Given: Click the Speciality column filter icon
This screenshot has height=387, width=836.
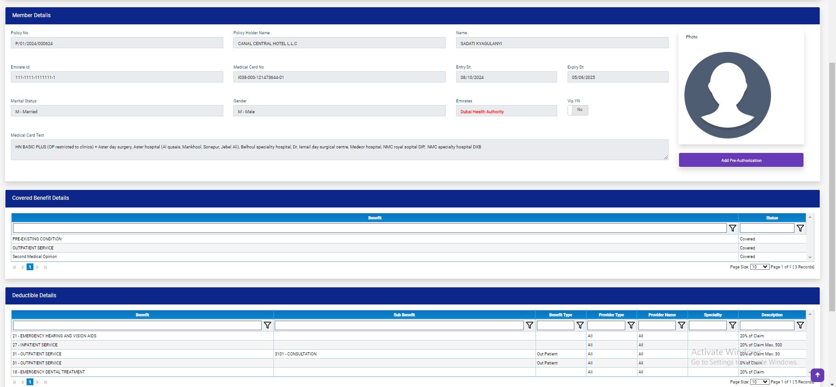Looking at the screenshot, I should tap(733, 325).
